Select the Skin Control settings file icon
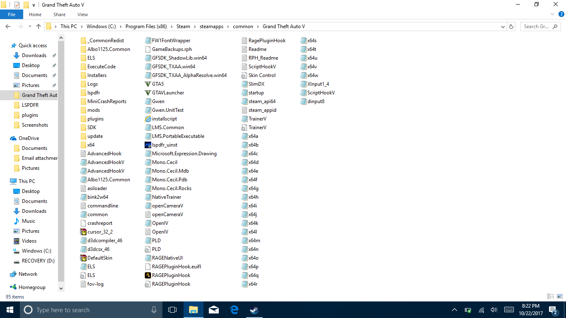 [x=244, y=75]
